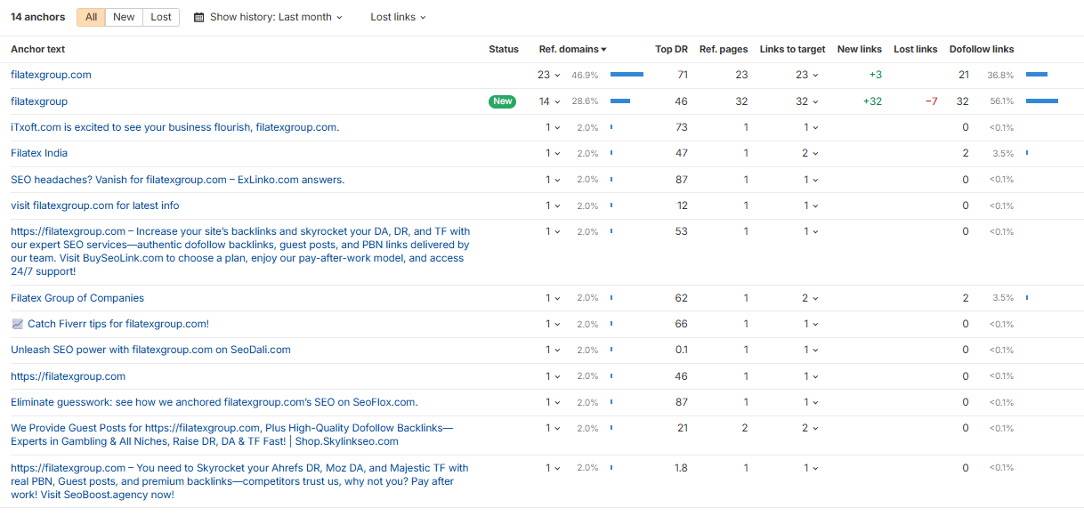Click the ref. domains bar for filatexgroup.com
The height and width of the screenshot is (516, 1084).
[627, 76]
